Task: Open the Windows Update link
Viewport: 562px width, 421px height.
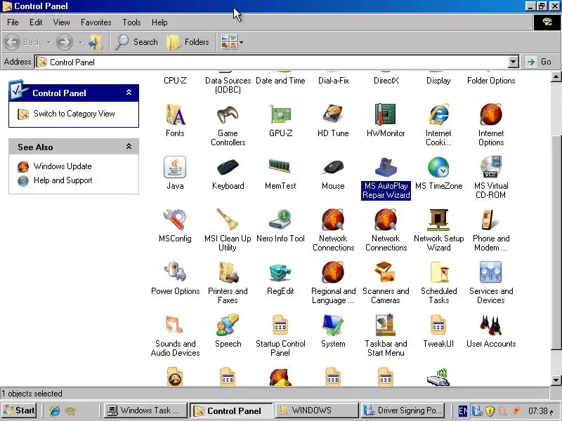Action: tap(63, 166)
